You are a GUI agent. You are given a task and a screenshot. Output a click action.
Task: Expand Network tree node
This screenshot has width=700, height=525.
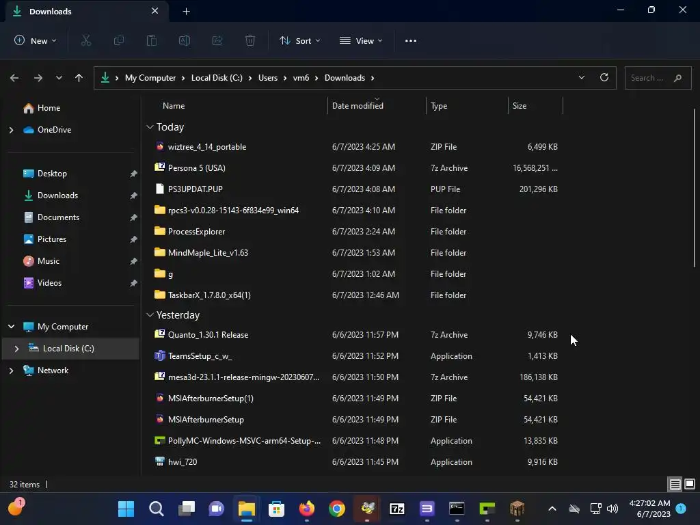(x=11, y=371)
